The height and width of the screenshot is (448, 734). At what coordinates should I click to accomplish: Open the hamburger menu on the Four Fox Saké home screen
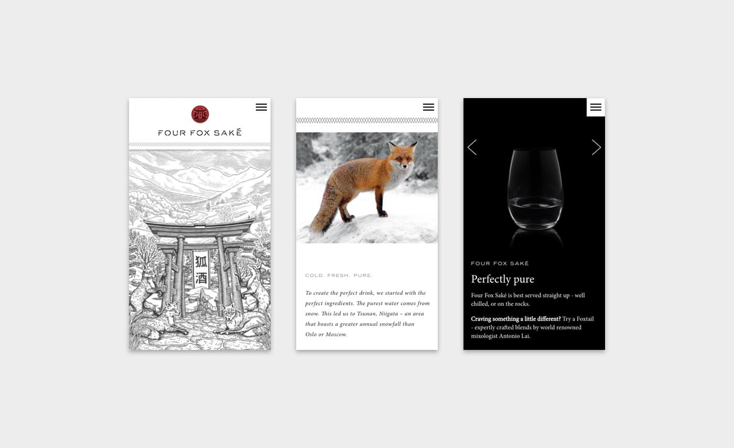tap(261, 107)
